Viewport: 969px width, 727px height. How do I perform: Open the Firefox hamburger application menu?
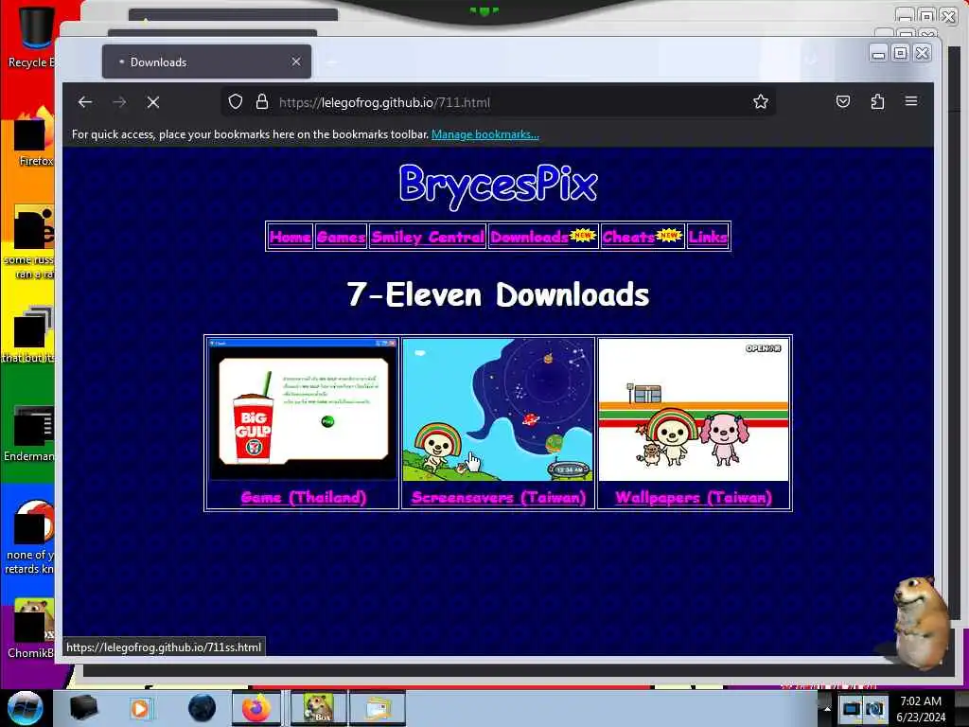click(911, 100)
